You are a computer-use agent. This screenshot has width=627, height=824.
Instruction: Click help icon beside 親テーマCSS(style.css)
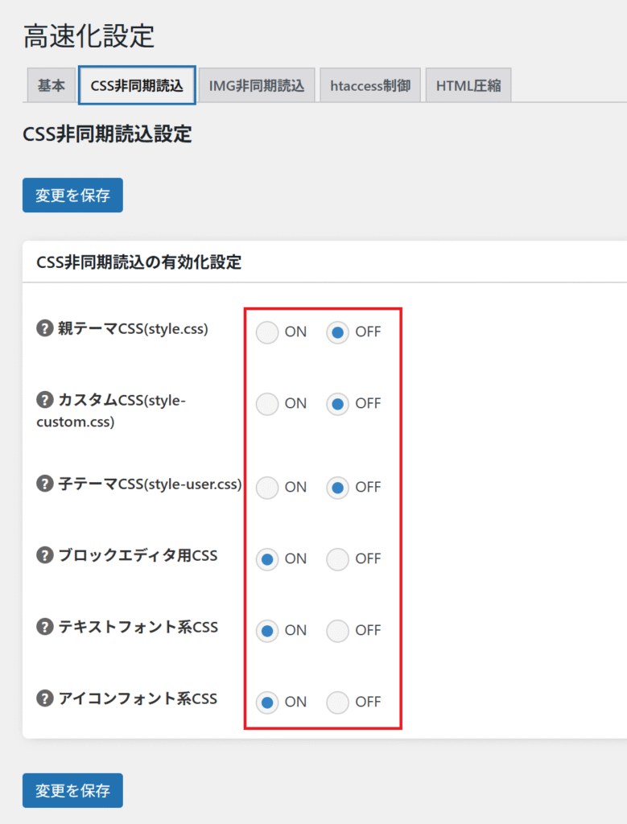tap(45, 328)
